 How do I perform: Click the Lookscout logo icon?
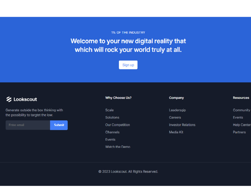coord(9,99)
